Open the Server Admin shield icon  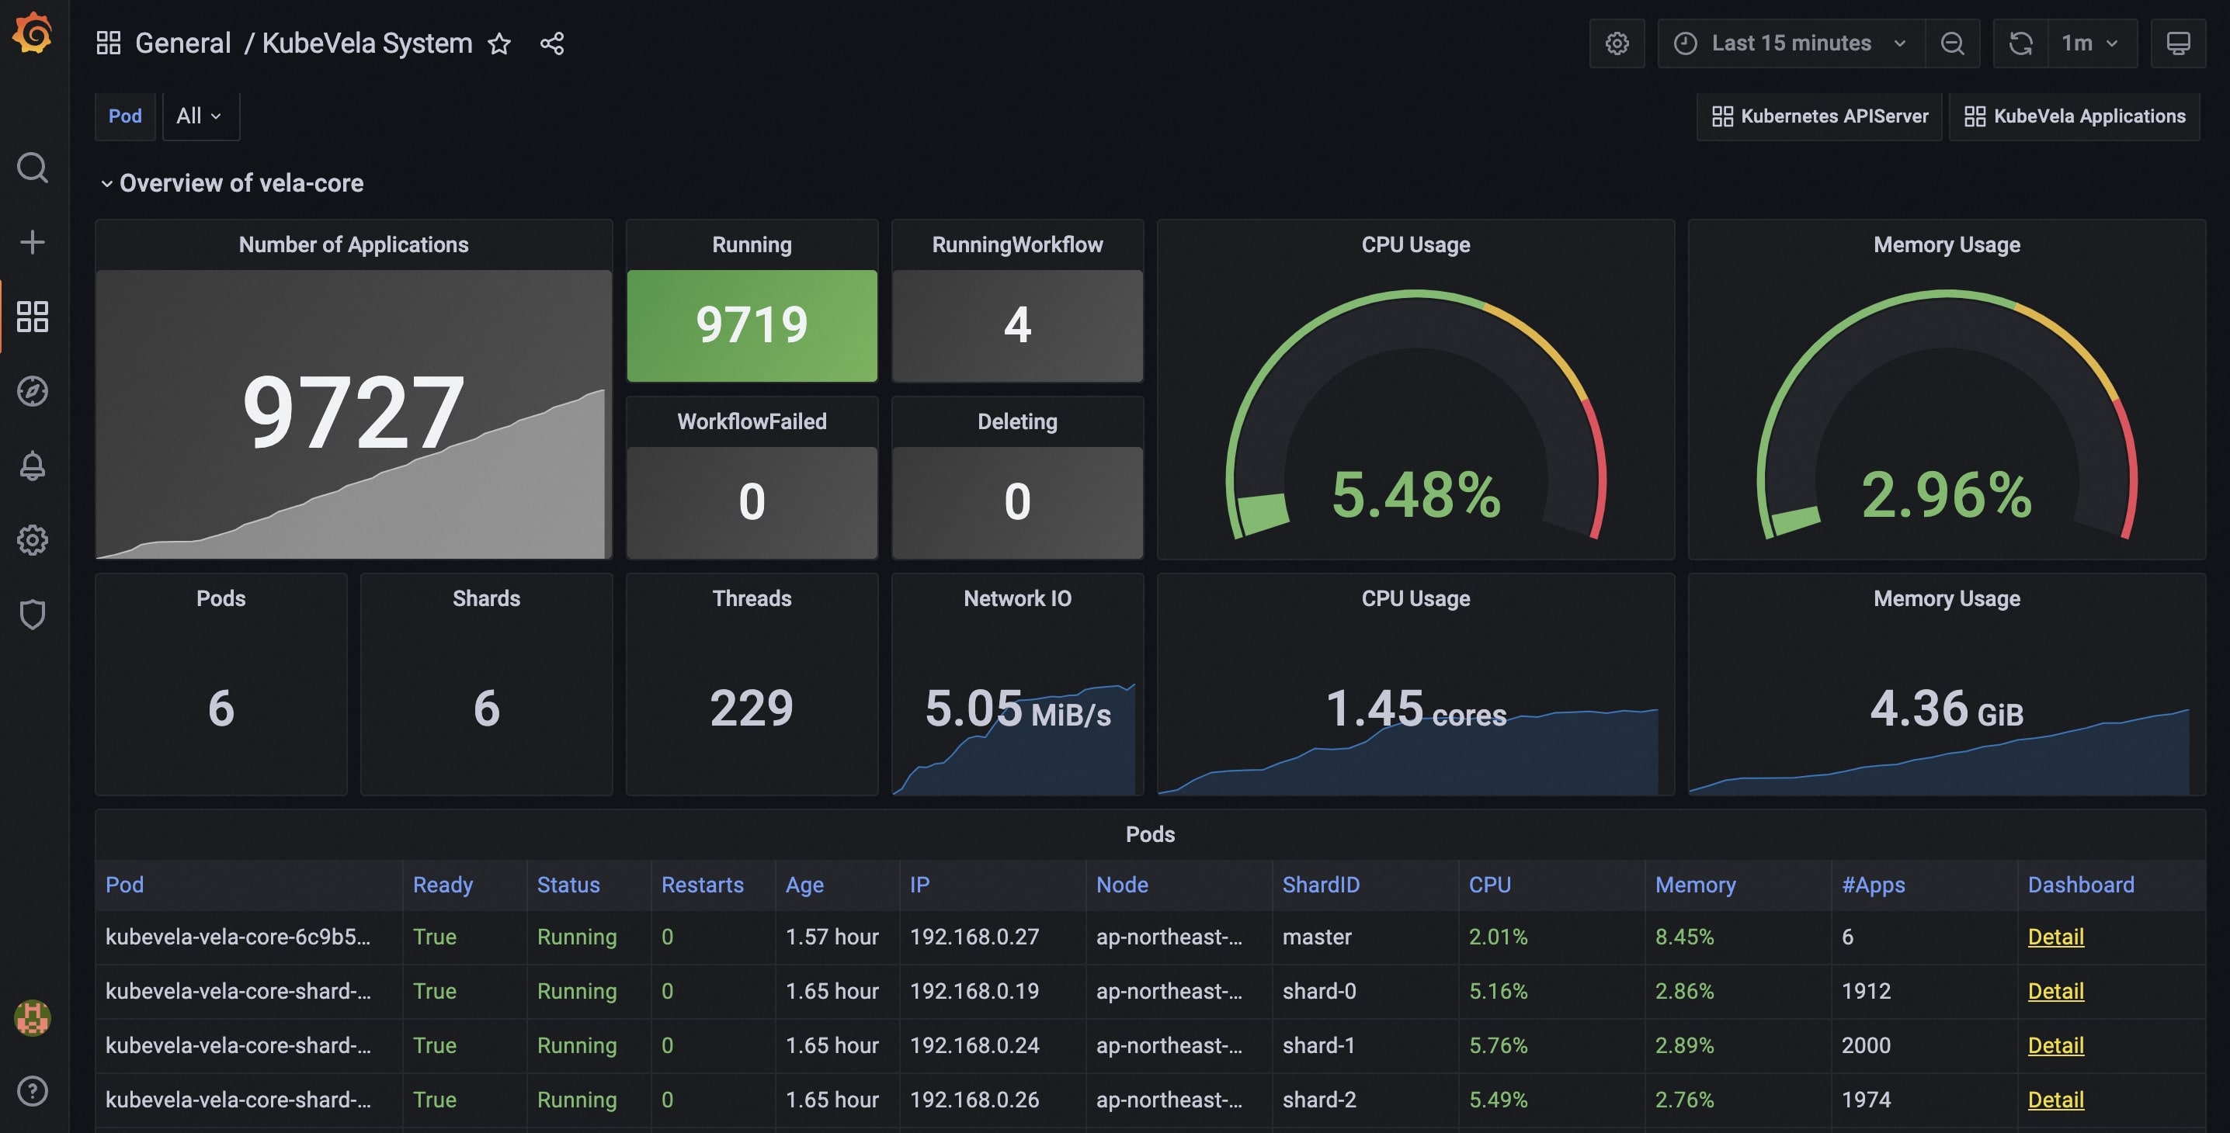pos(33,615)
